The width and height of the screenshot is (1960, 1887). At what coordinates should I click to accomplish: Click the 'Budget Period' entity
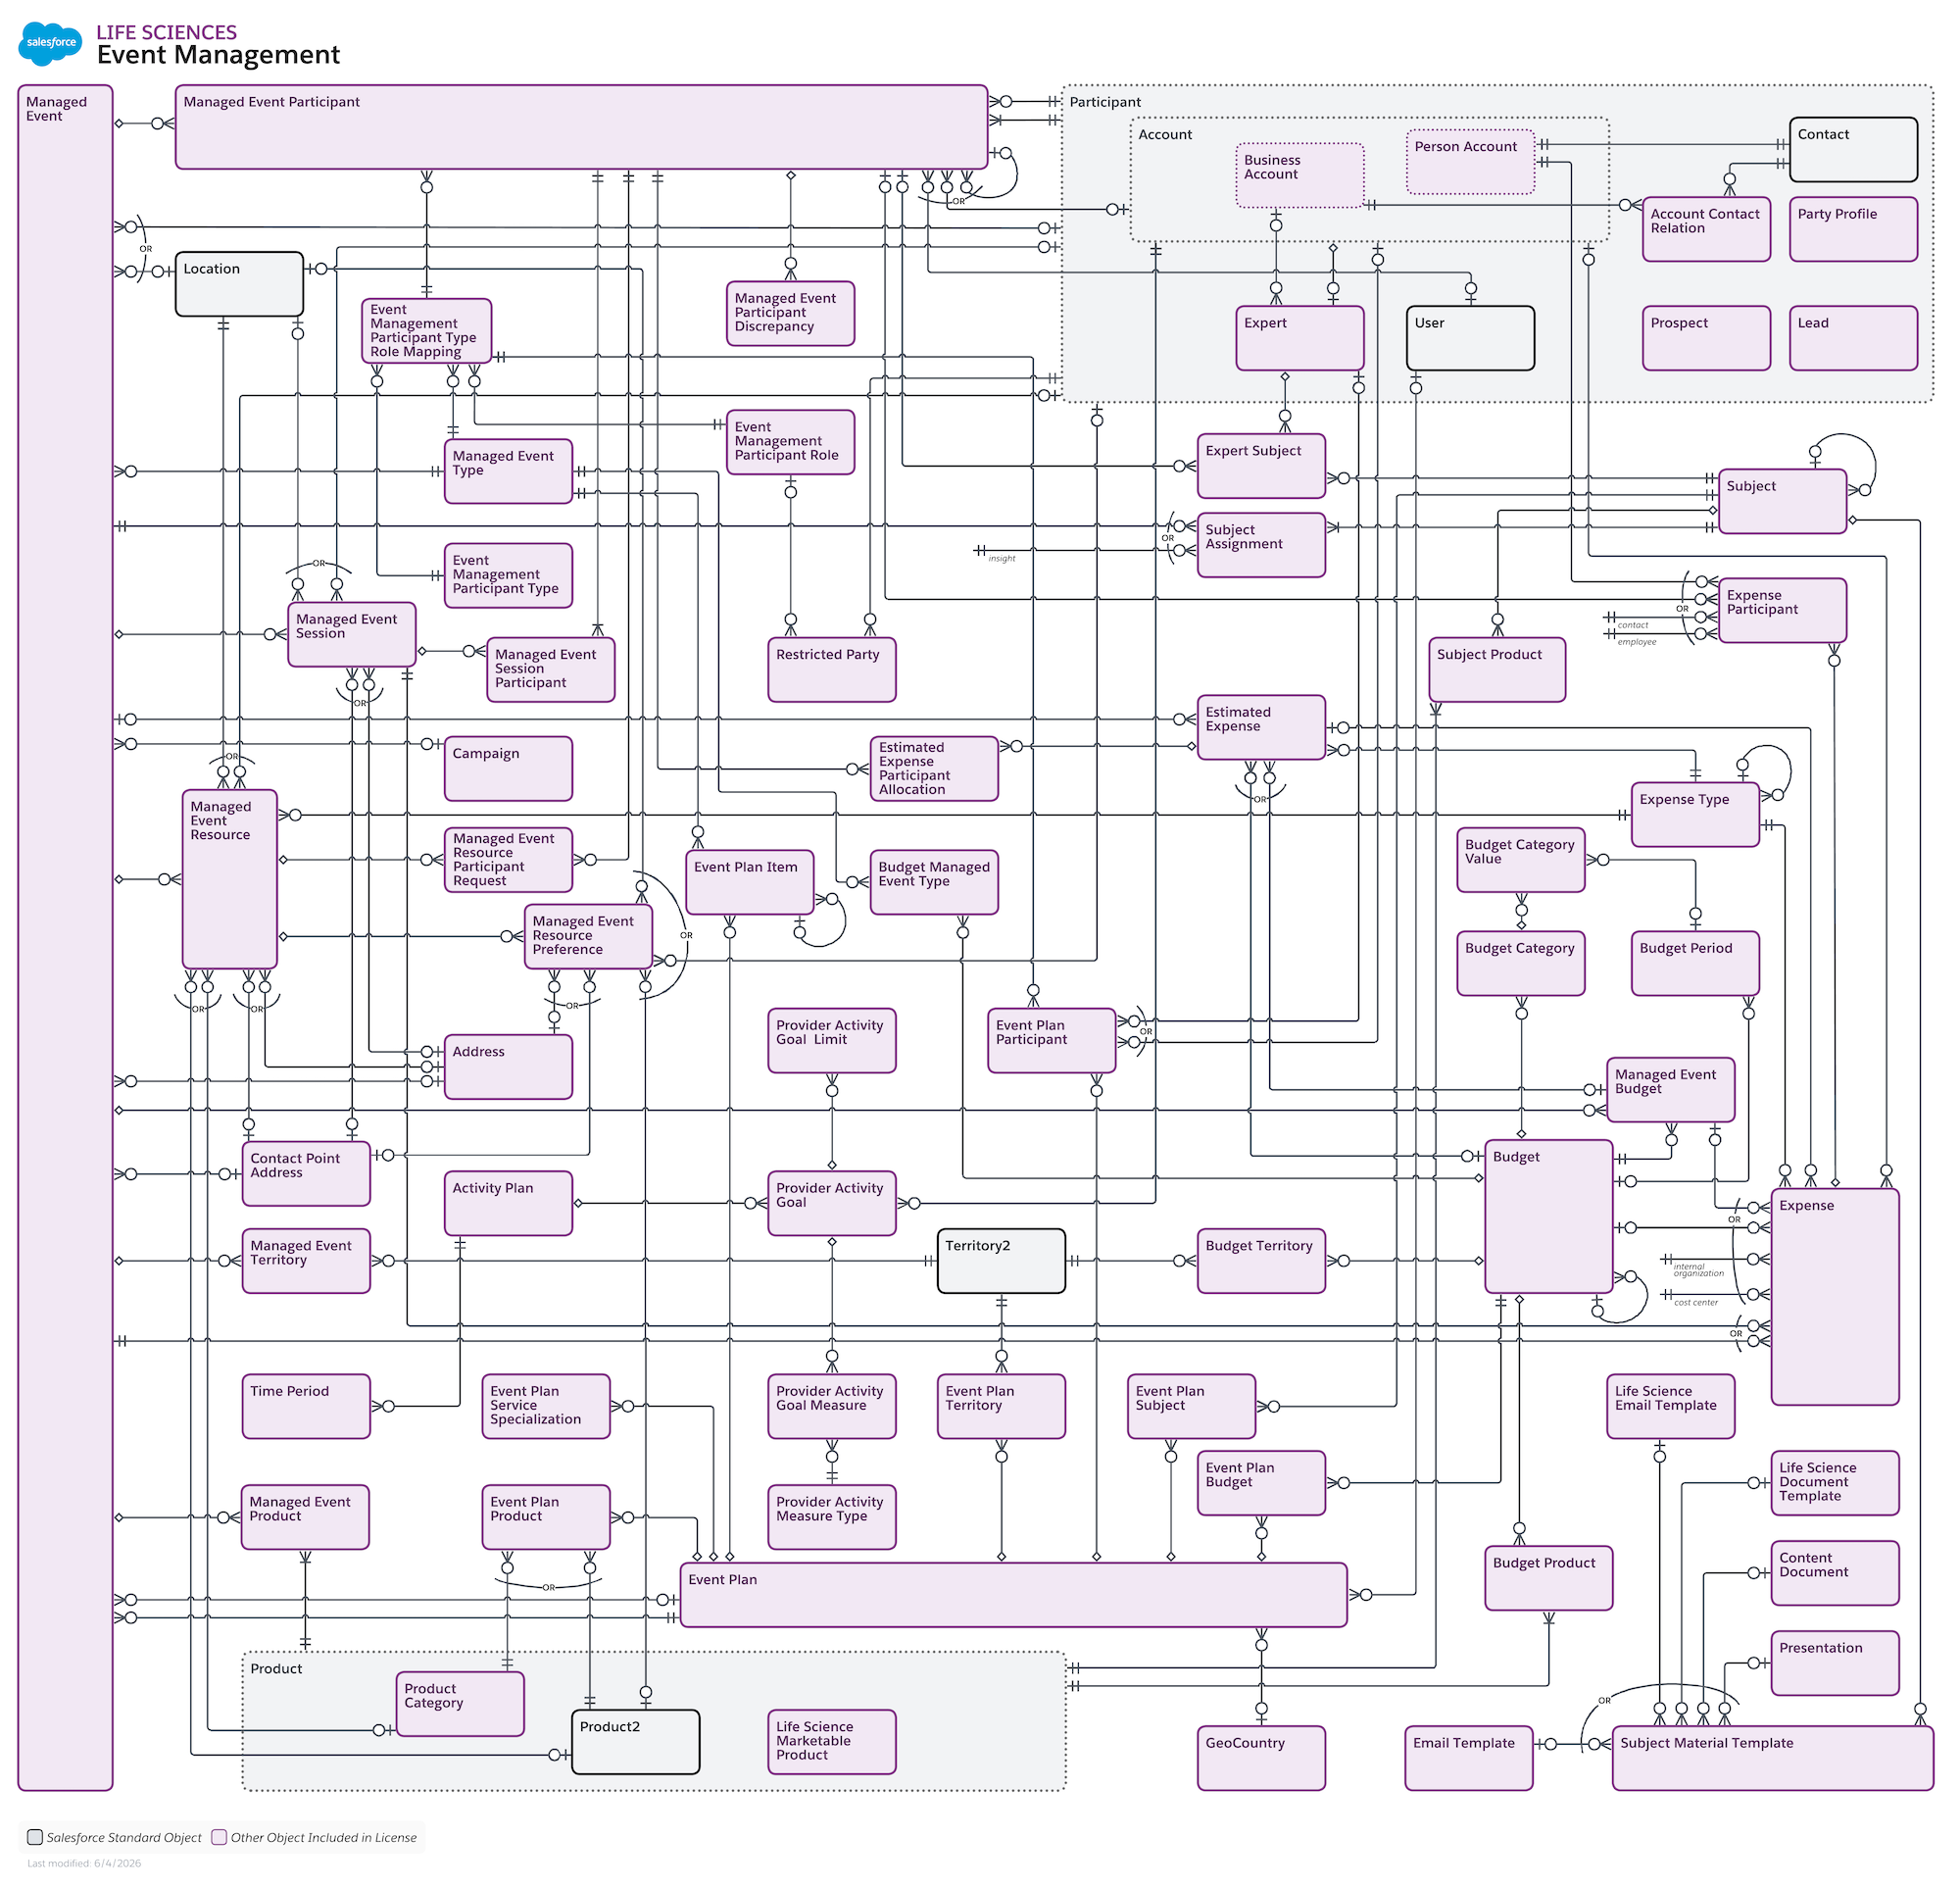(x=1695, y=964)
